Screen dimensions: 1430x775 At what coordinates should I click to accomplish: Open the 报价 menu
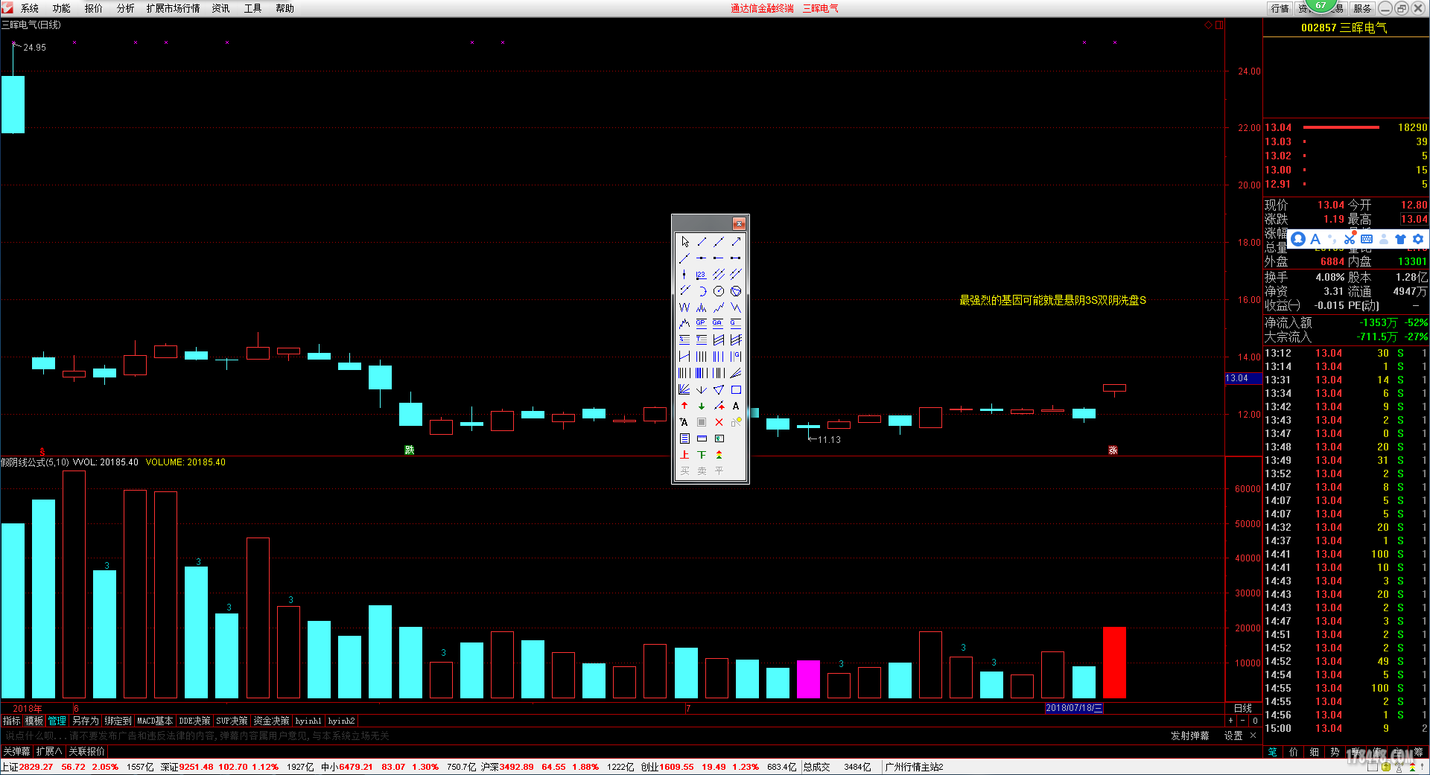tap(93, 8)
